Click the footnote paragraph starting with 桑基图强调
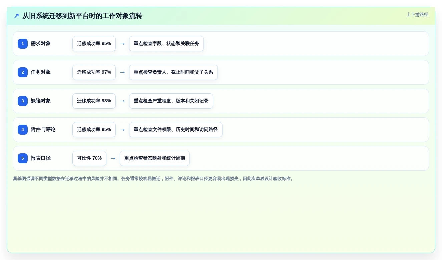The image size is (442, 260). 154,179
